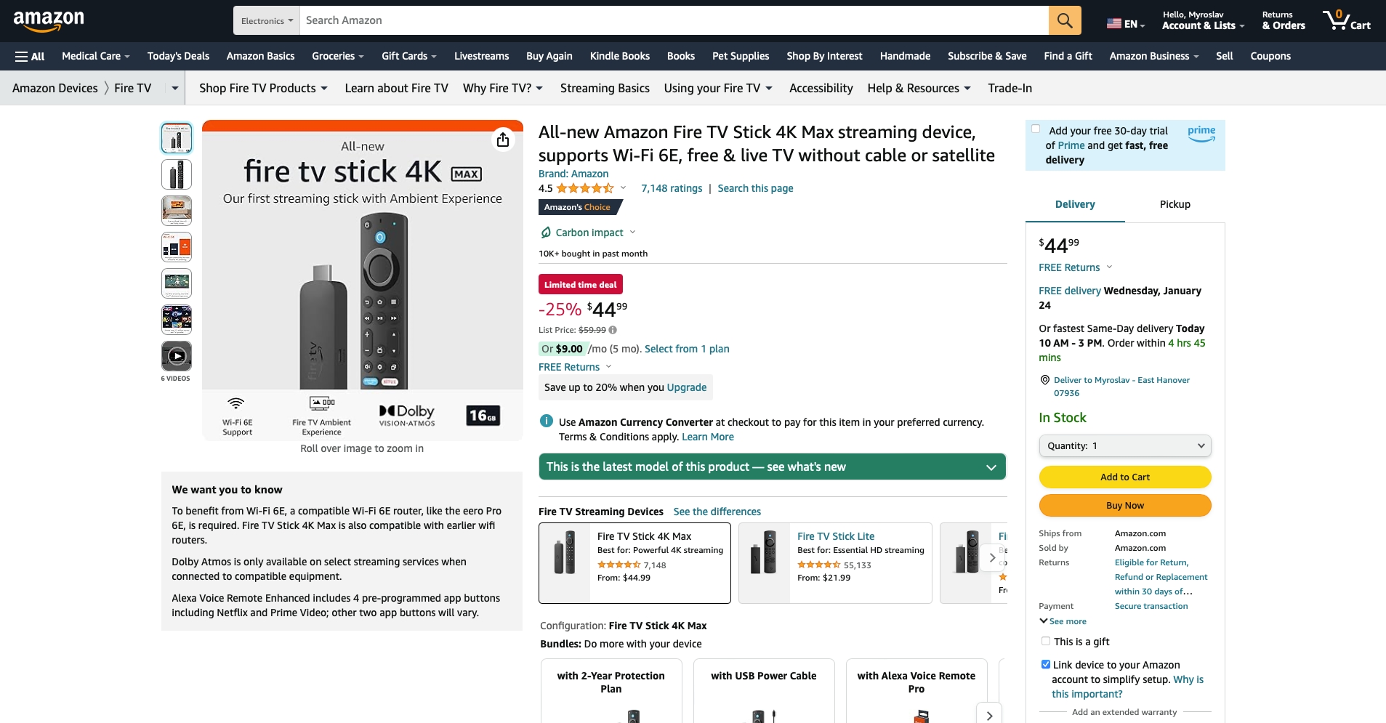Open the Today's Deals menu item
Screen dimensions: 1386x723
[x=178, y=56]
